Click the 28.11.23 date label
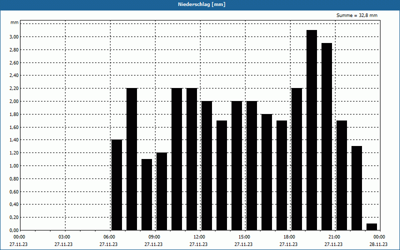Screen dimensions: 400x250 (x=378, y=244)
